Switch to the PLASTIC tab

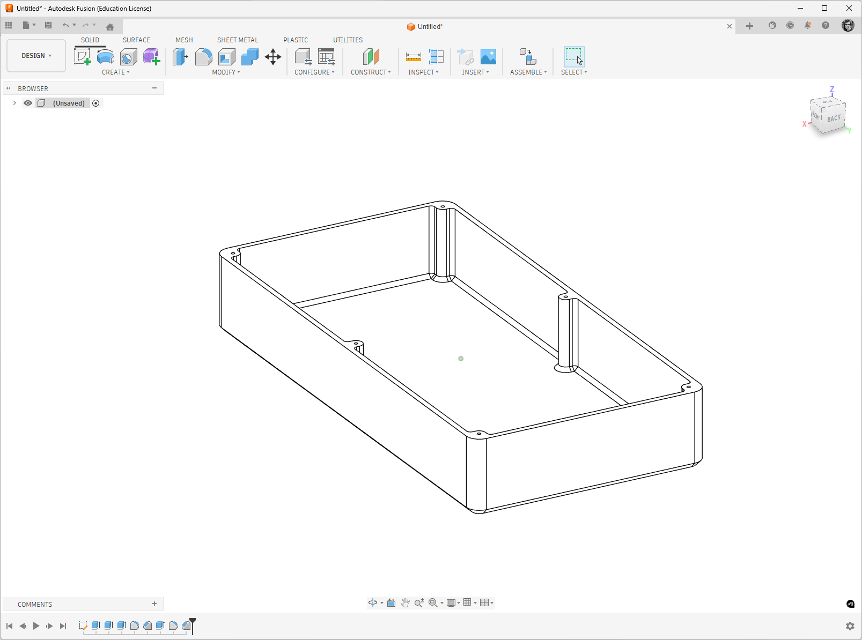tap(296, 40)
